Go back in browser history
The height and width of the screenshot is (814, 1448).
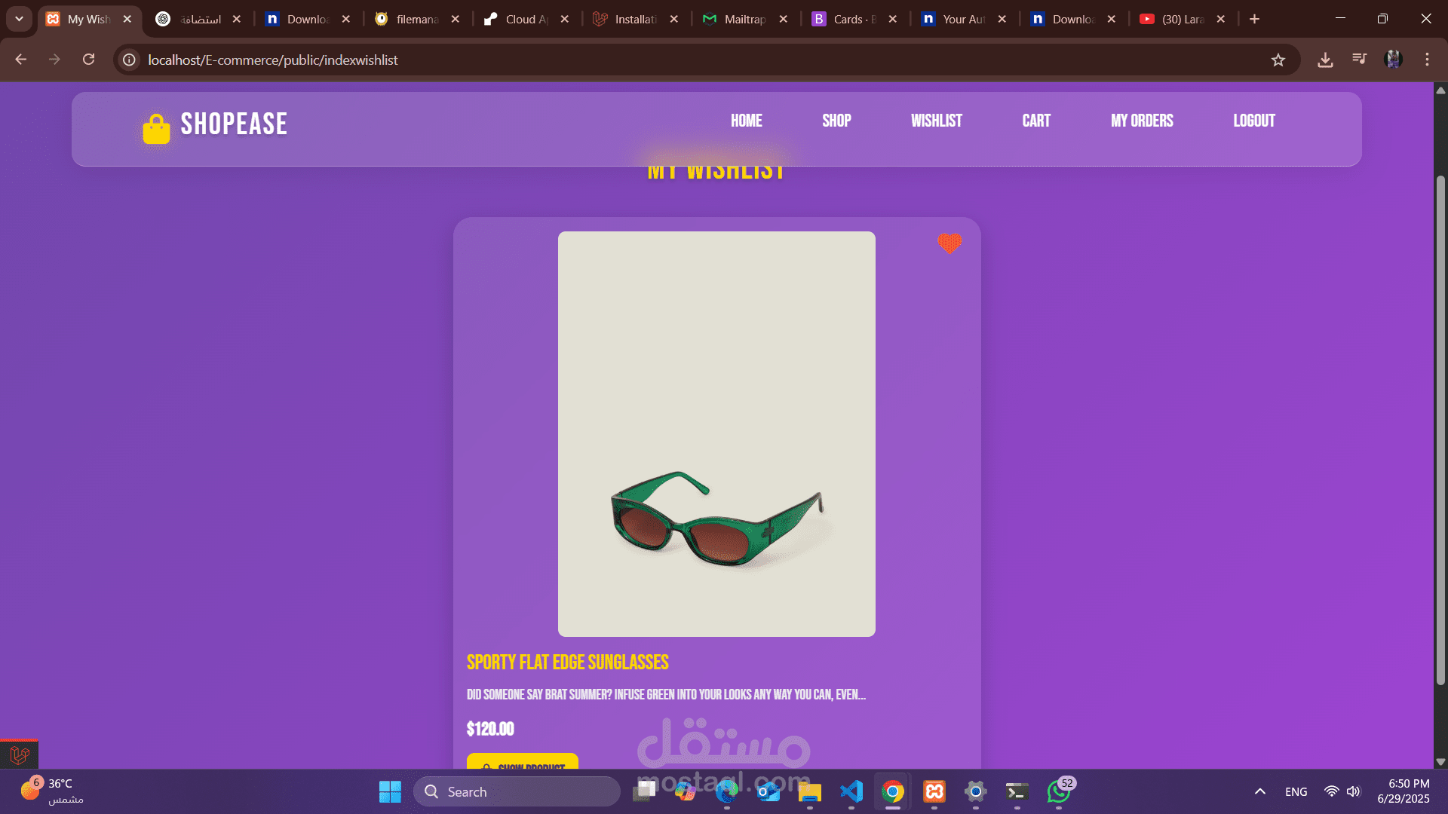click(20, 60)
